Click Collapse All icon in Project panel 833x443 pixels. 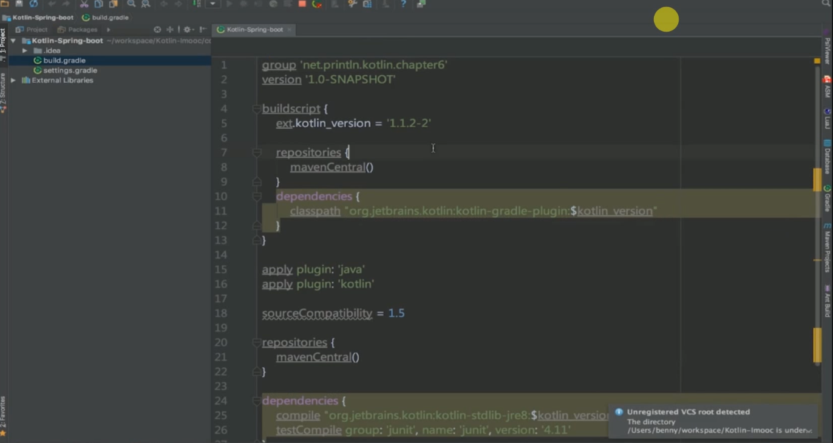point(170,29)
